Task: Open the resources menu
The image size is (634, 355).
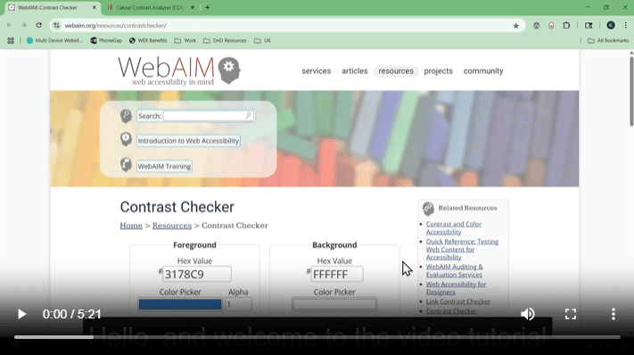Action: [x=396, y=71]
